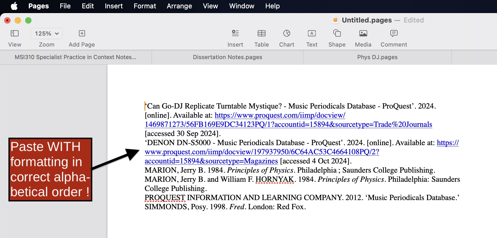Click the text 'William F.' in reference
Viewport: 497px width, 238px height.
[237, 179]
